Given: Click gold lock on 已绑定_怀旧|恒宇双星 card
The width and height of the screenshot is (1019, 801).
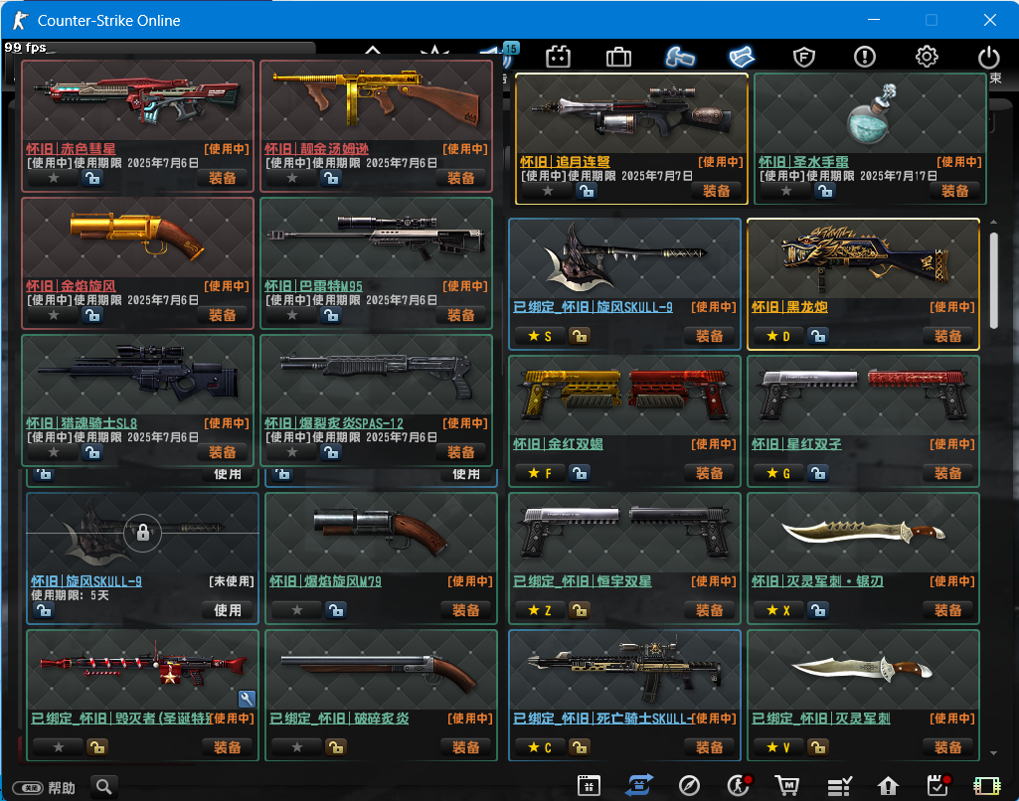Looking at the screenshot, I should click(580, 609).
